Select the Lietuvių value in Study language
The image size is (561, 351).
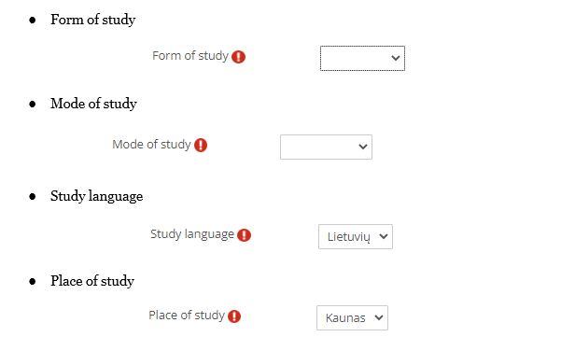pyautogui.click(x=356, y=236)
